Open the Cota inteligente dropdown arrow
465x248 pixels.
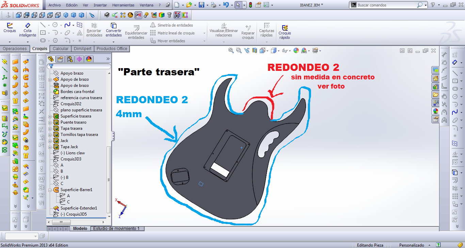coord(28,42)
